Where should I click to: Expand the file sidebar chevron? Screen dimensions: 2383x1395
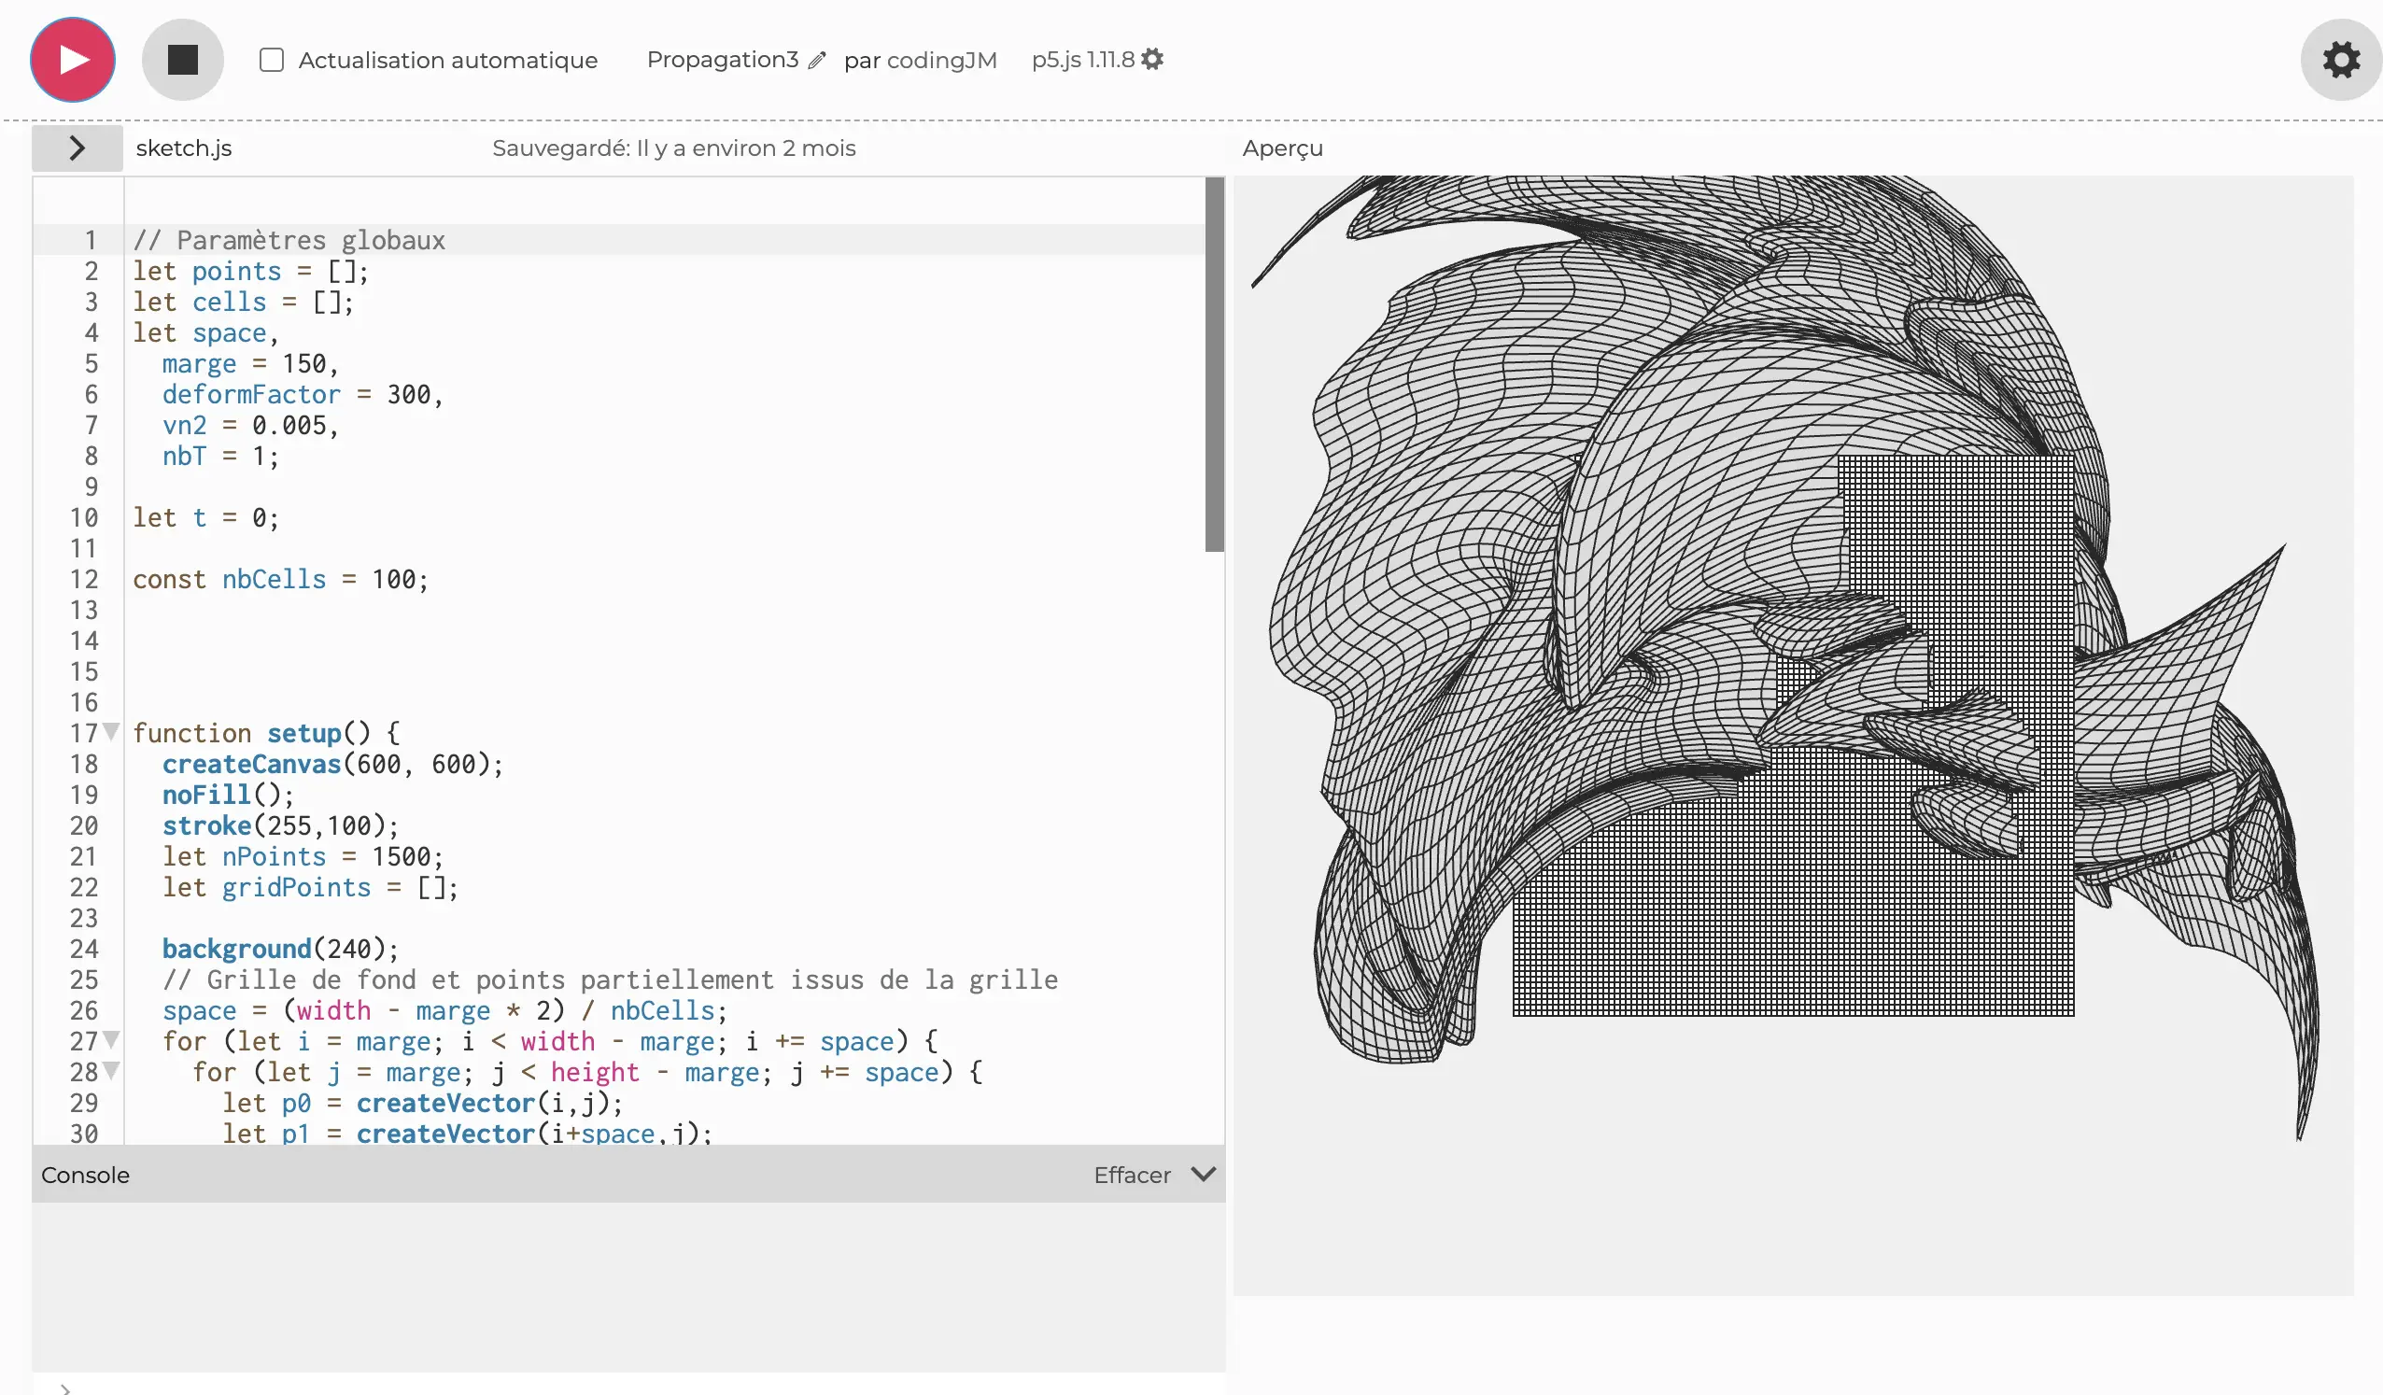point(78,148)
